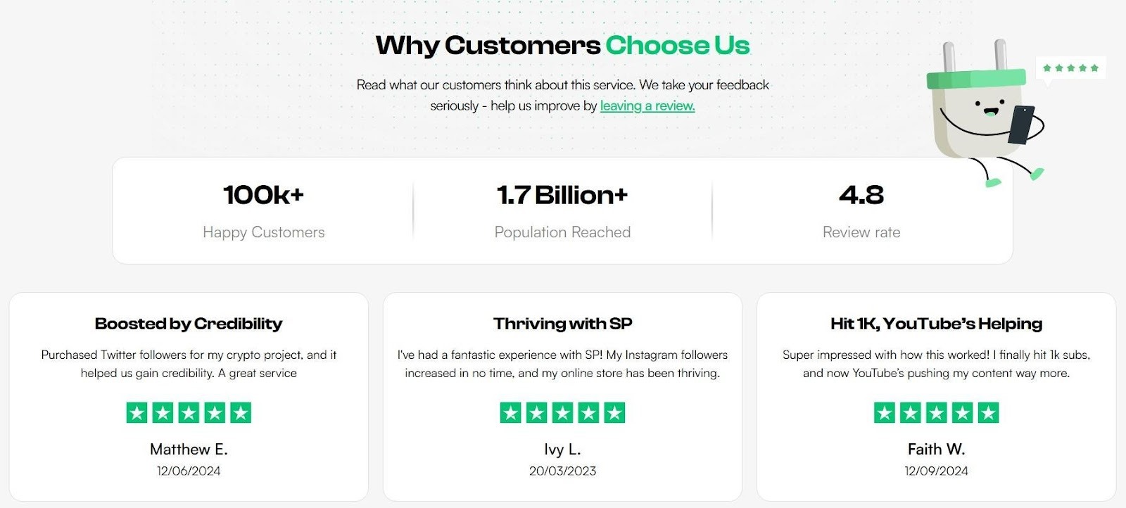Open the "leaving a review" link
This screenshot has width=1126, height=508.
[x=647, y=106]
